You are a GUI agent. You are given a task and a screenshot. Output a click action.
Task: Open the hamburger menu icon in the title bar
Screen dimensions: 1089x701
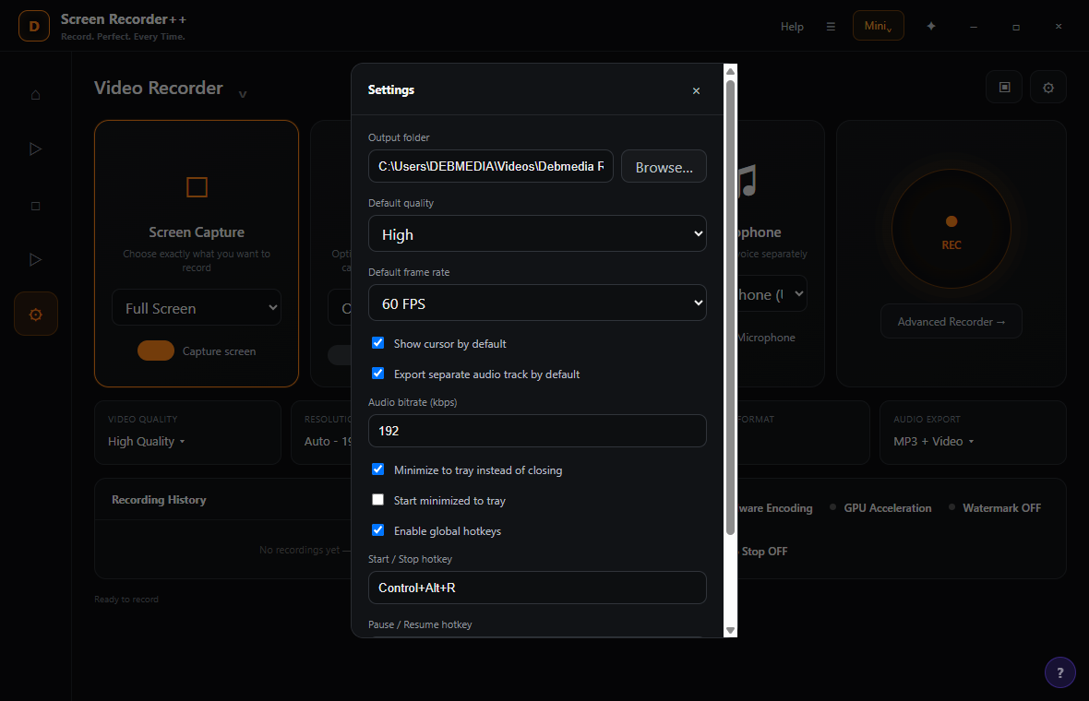831,27
